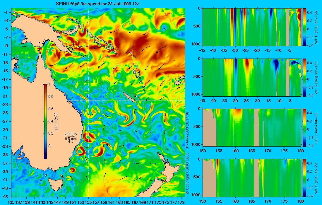Click the 'speed (m/s)' colorbar label
This screenshot has height=205, width=322.
tap(56, 122)
